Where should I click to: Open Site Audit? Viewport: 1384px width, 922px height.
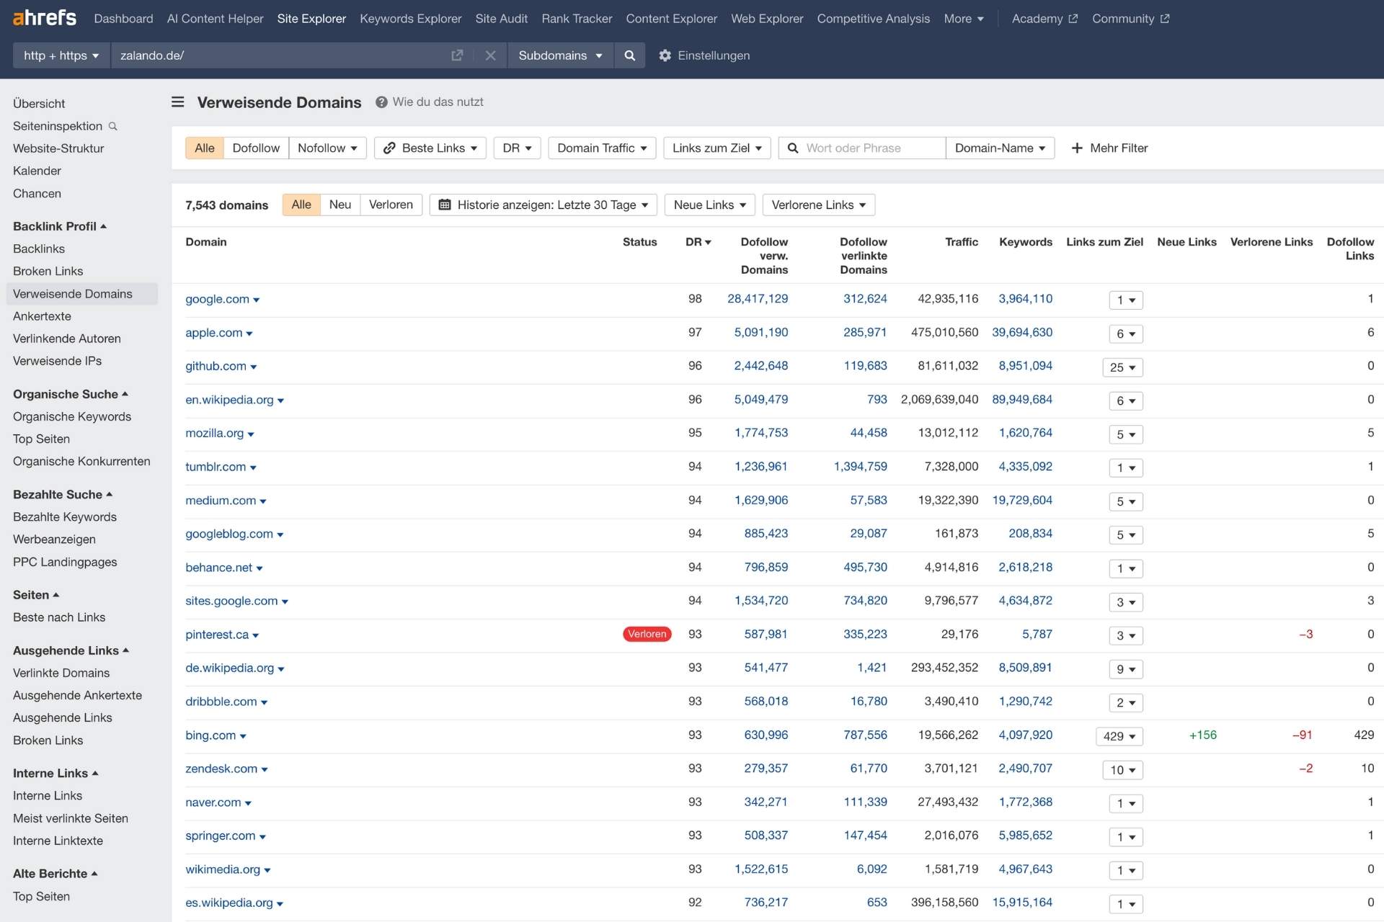pos(501,19)
